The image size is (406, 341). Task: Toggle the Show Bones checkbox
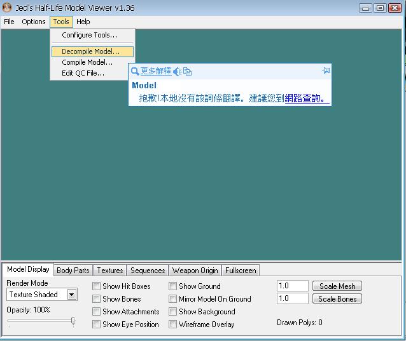click(96, 299)
